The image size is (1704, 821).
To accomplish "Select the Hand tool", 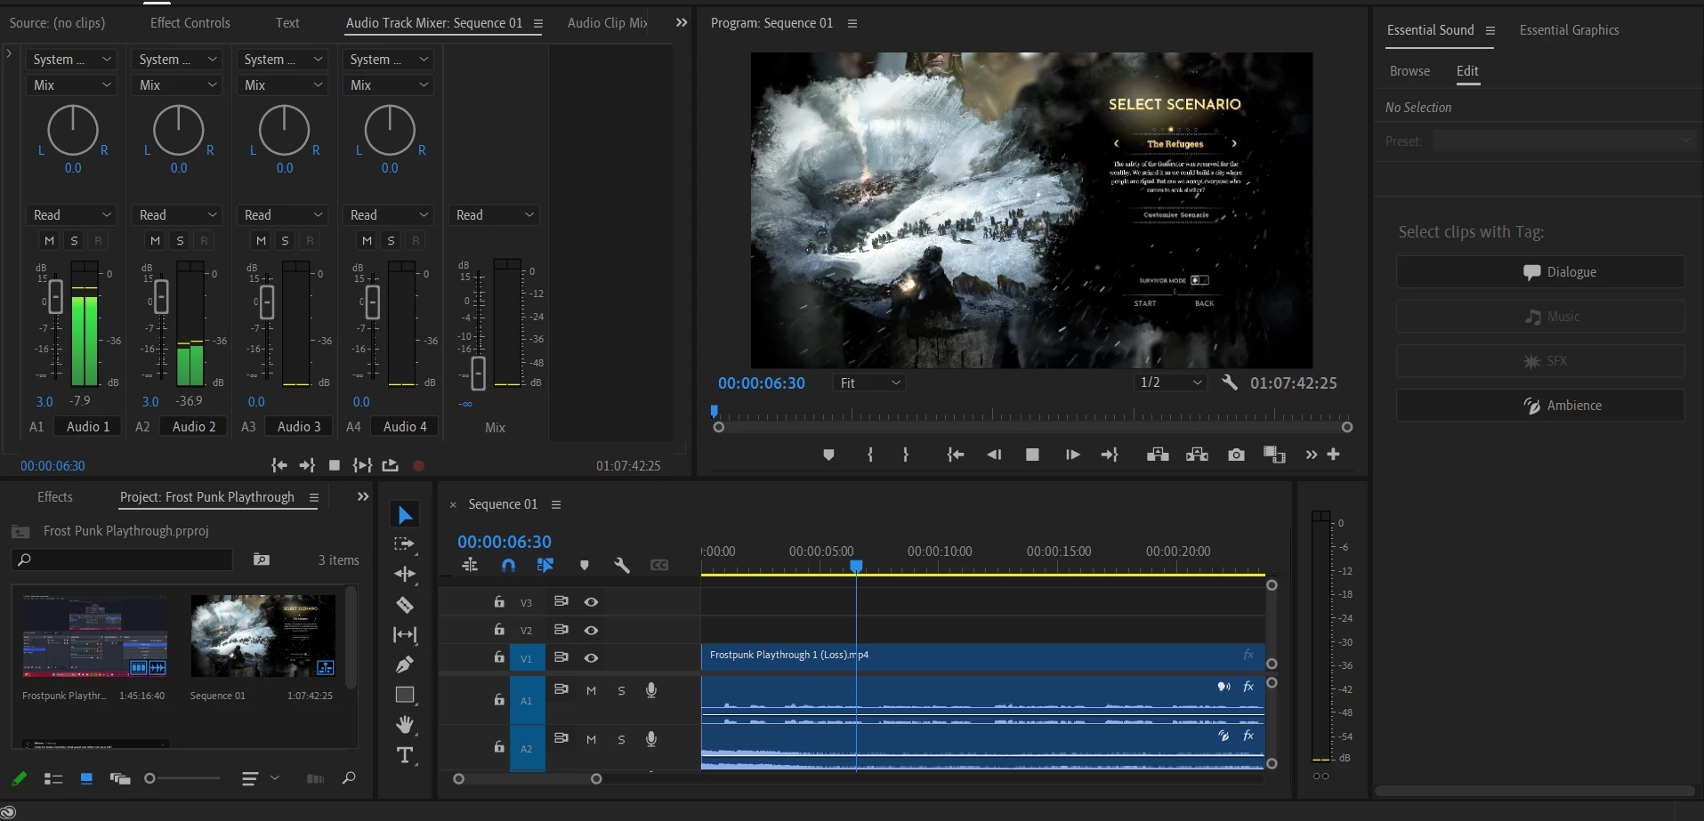I will point(405,724).
